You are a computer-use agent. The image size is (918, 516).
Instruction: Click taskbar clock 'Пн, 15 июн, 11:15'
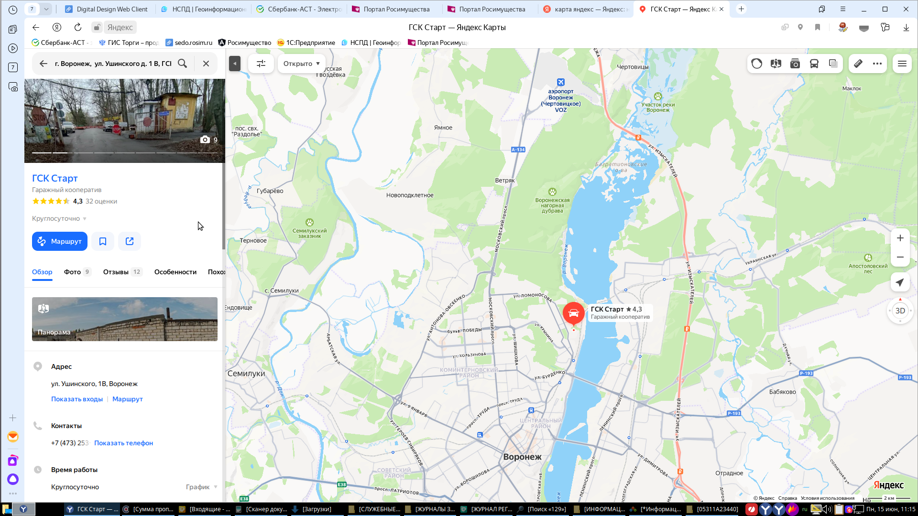[891, 509]
